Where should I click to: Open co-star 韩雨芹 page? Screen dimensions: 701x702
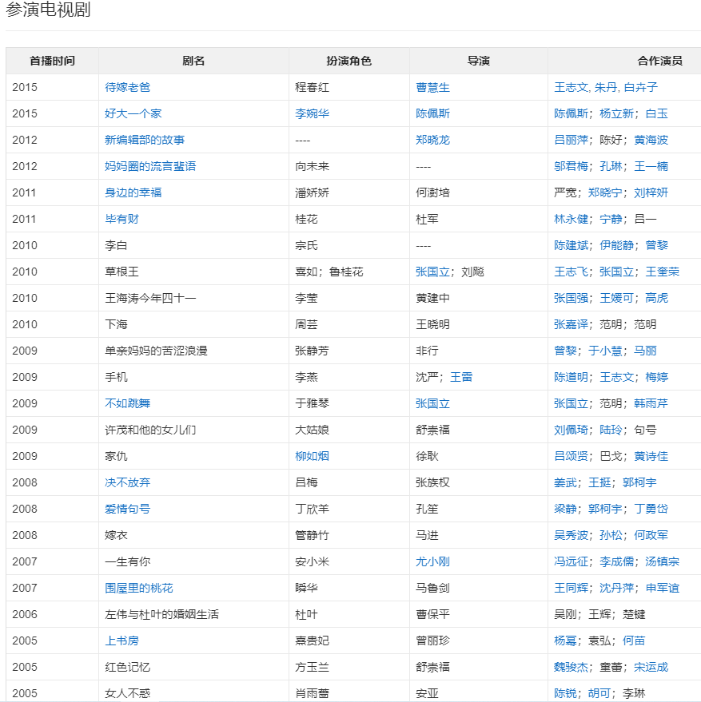[651, 404]
